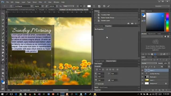The image size is (171, 96).
Task: Open File Explorer from taskbar
Action: (21, 94)
